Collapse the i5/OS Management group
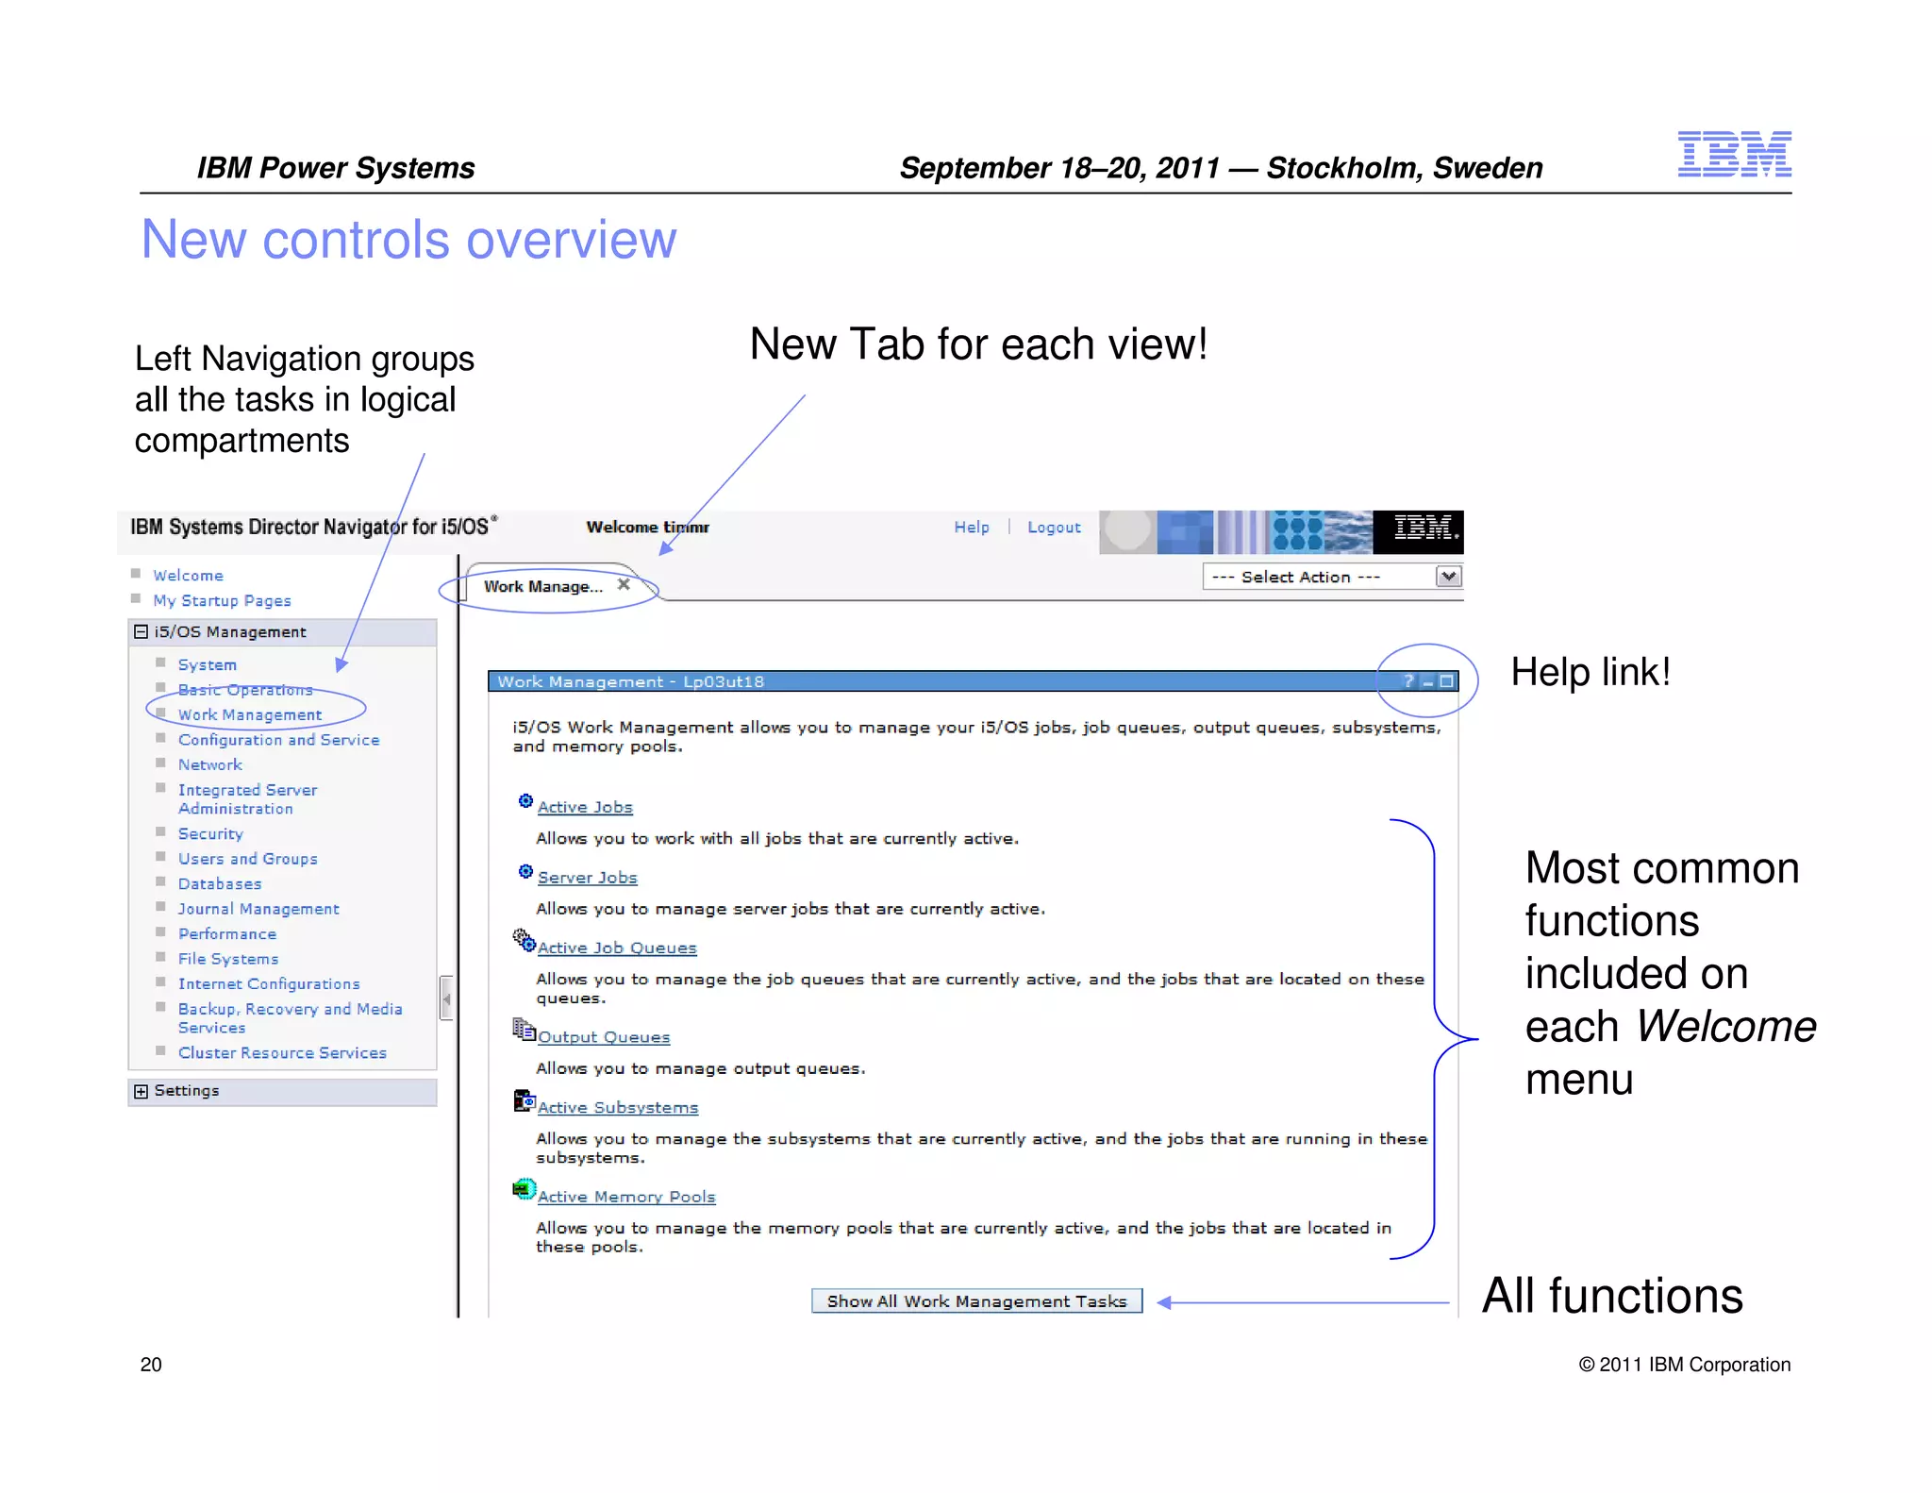 [141, 631]
